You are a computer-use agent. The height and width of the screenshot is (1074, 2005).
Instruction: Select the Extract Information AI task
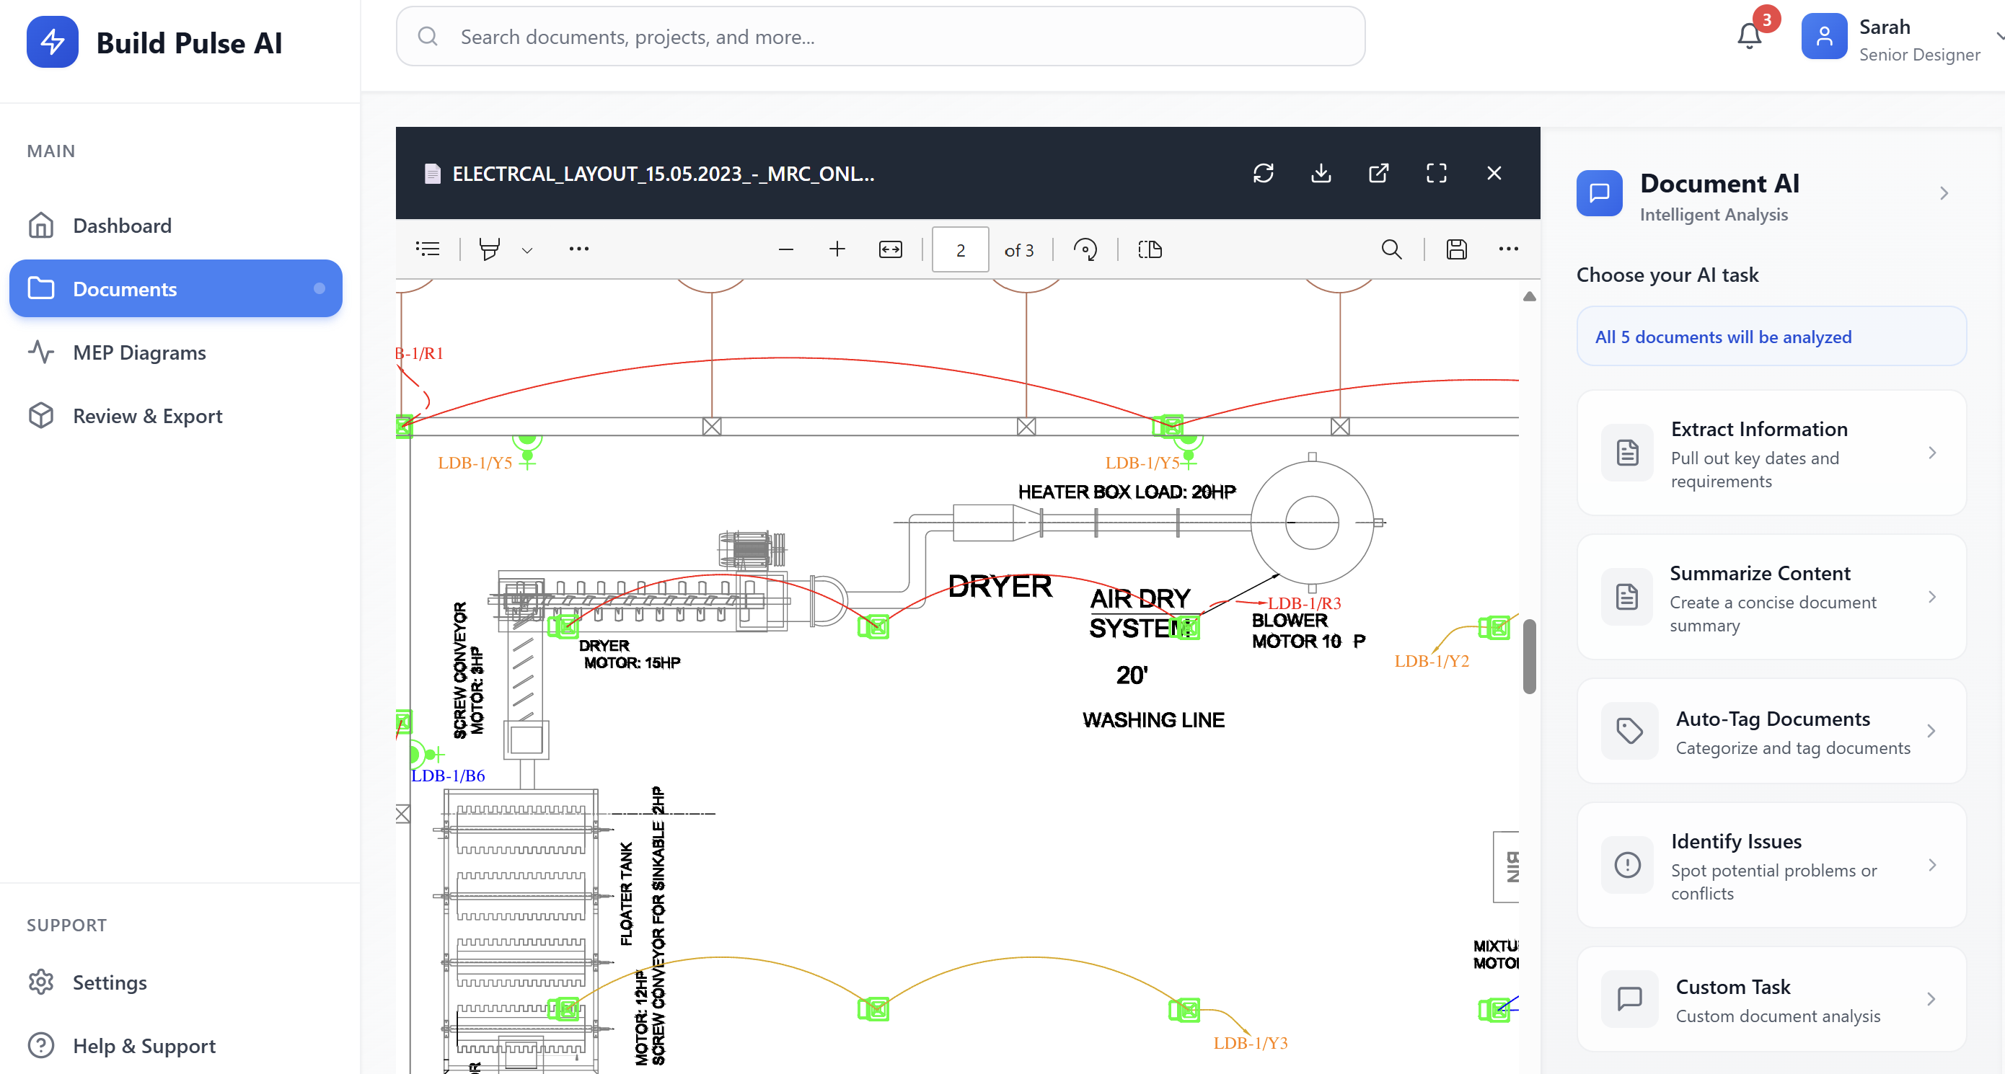point(1771,453)
